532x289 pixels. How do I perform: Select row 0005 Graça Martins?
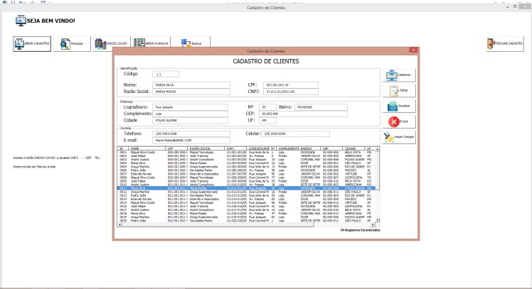[246, 167]
